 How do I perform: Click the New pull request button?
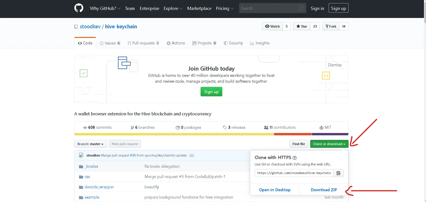pyautogui.click(x=125, y=144)
